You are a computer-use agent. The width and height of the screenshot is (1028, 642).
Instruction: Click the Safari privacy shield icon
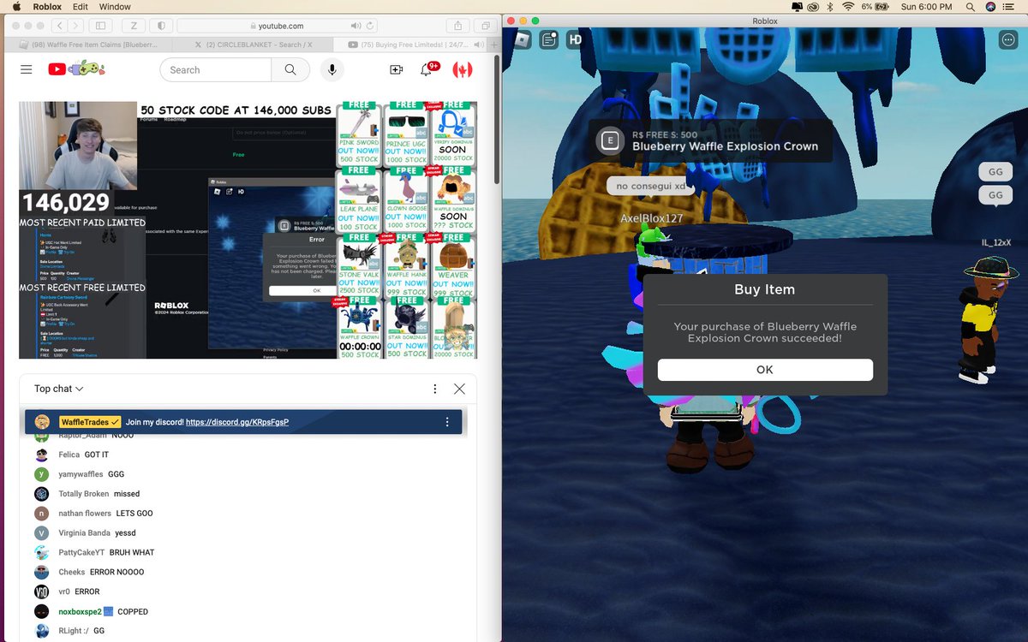162,26
